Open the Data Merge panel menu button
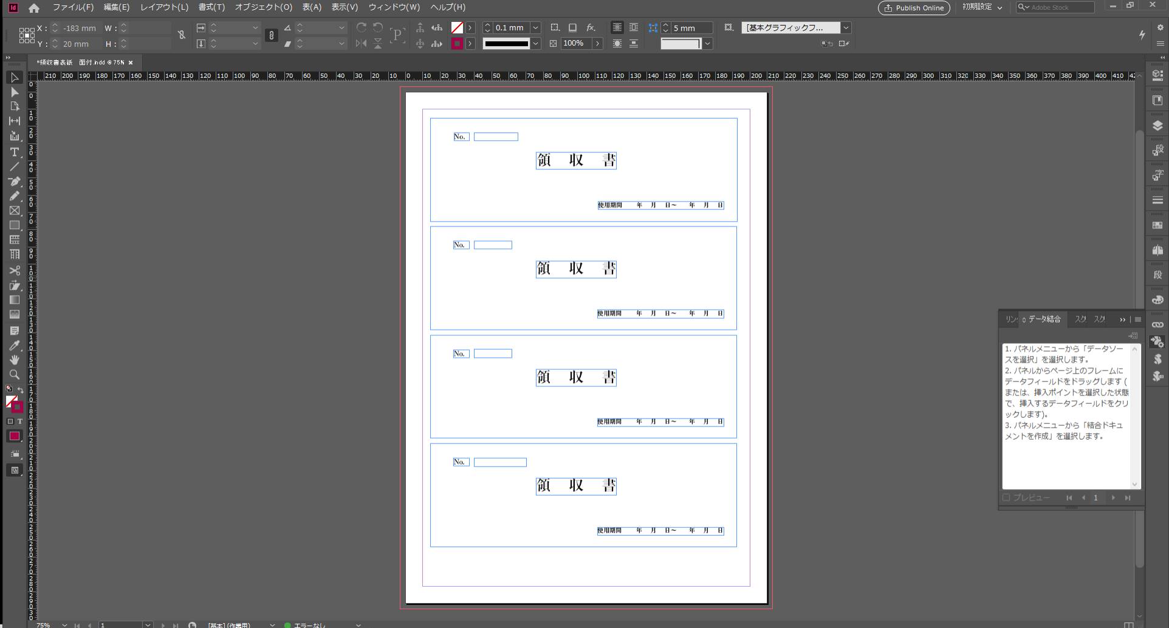 click(x=1137, y=319)
